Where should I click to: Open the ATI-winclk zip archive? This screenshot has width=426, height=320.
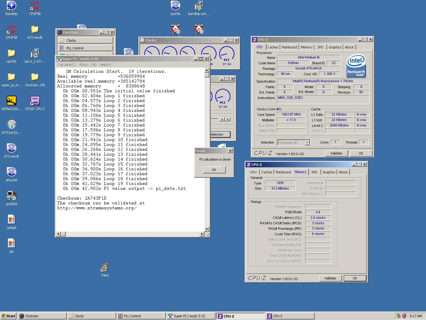(11, 151)
